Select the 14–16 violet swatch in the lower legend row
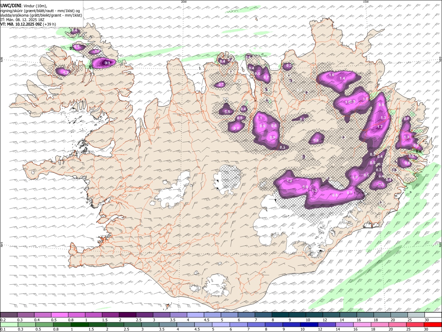The width and height of the screenshot is (442, 332). (344, 325)
